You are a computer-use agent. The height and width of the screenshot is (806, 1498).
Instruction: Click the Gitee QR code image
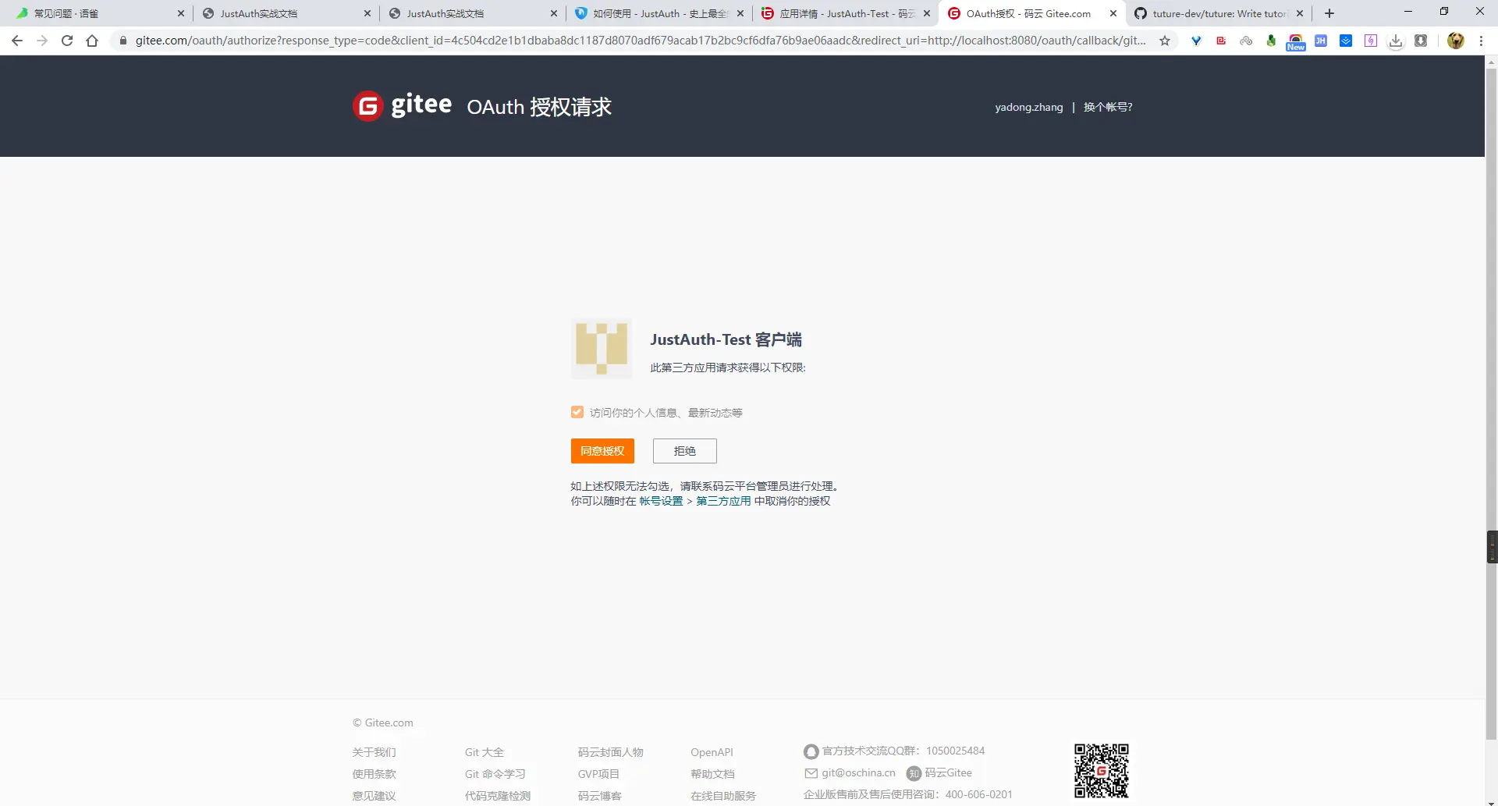coord(1102,770)
